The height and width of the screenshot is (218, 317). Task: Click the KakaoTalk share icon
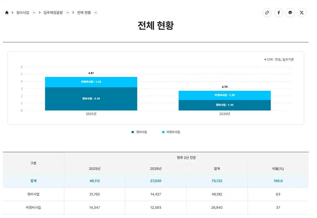[x=290, y=12]
